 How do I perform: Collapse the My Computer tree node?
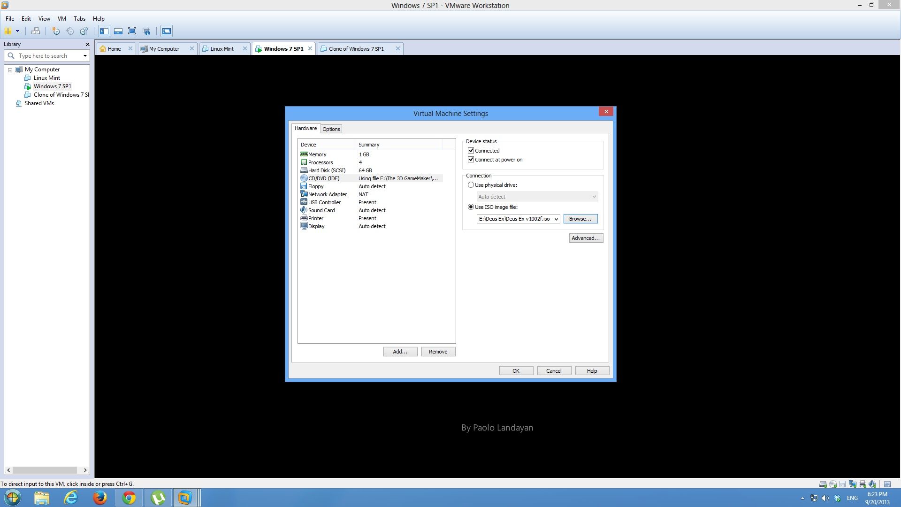(10, 69)
